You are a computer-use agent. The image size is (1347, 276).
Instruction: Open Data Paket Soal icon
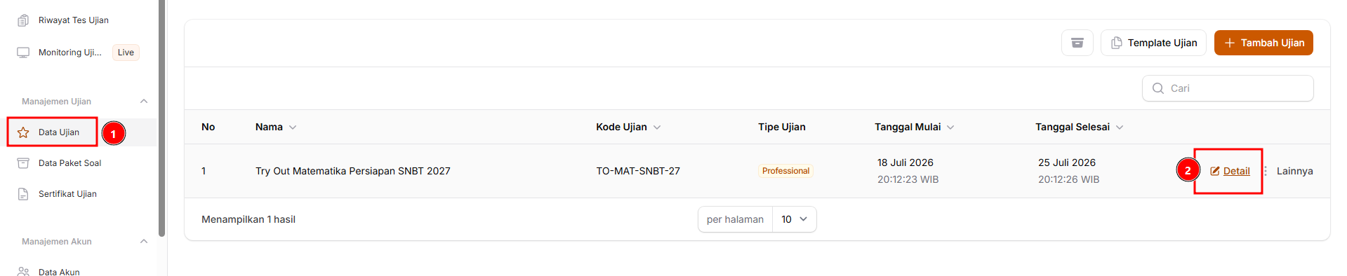point(23,163)
